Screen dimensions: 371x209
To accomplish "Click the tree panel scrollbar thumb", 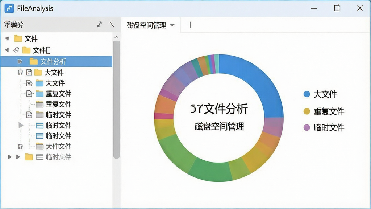I will tap(116, 99).
